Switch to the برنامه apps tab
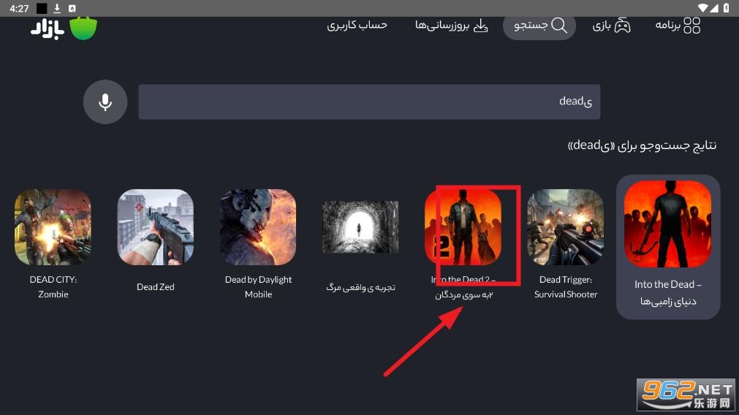The height and width of the screenshot is (415, 739). (x=678, y=26)
